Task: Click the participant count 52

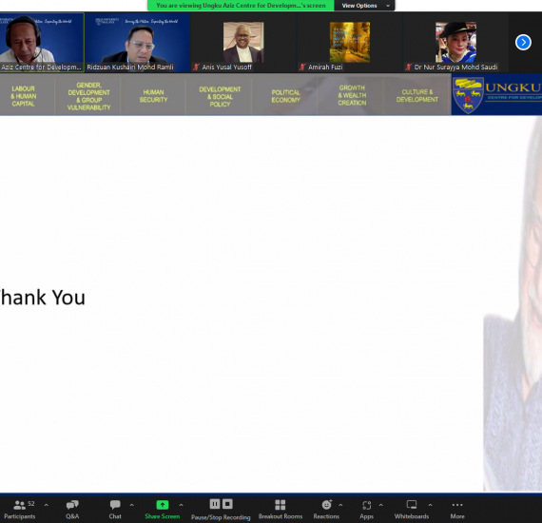Action: click(31, 504)
